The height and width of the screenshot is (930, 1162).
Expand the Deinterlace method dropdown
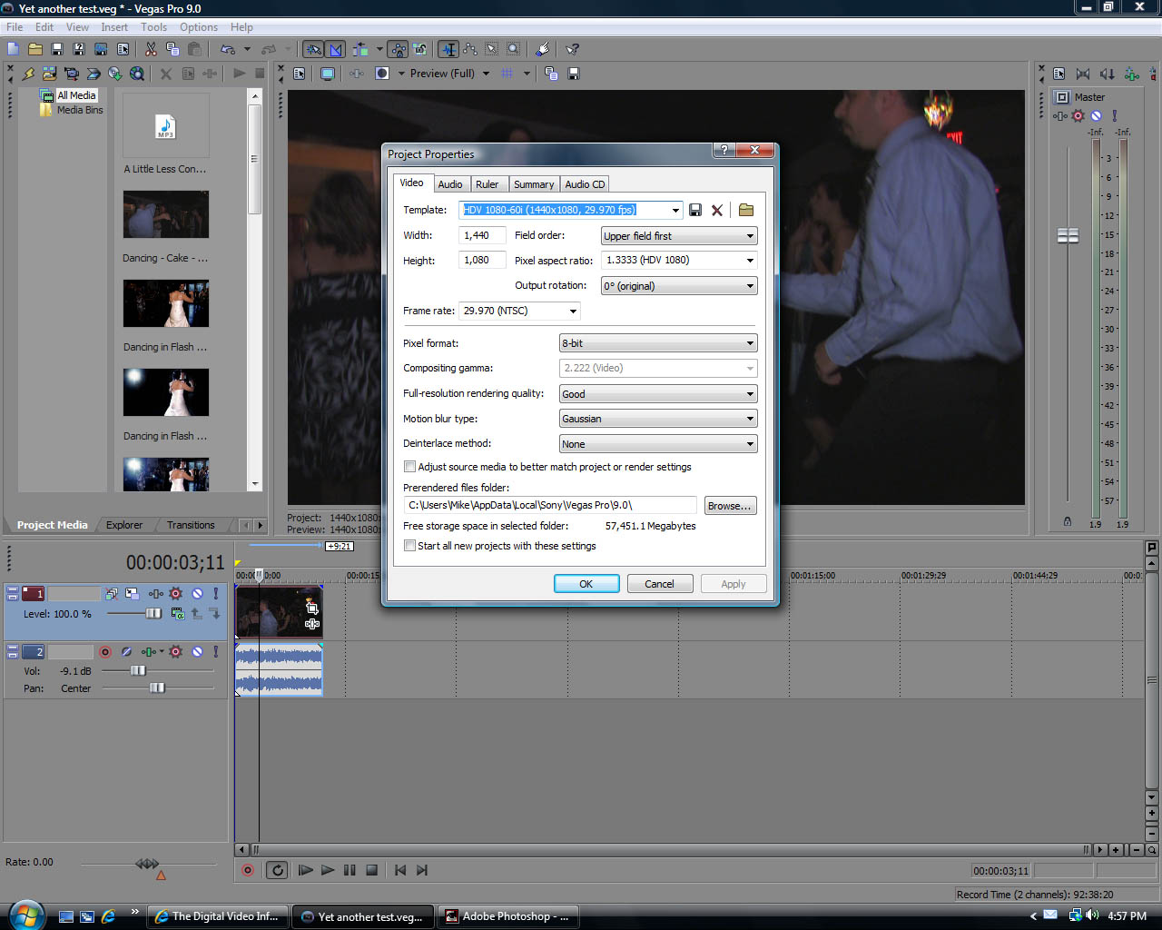658,444
